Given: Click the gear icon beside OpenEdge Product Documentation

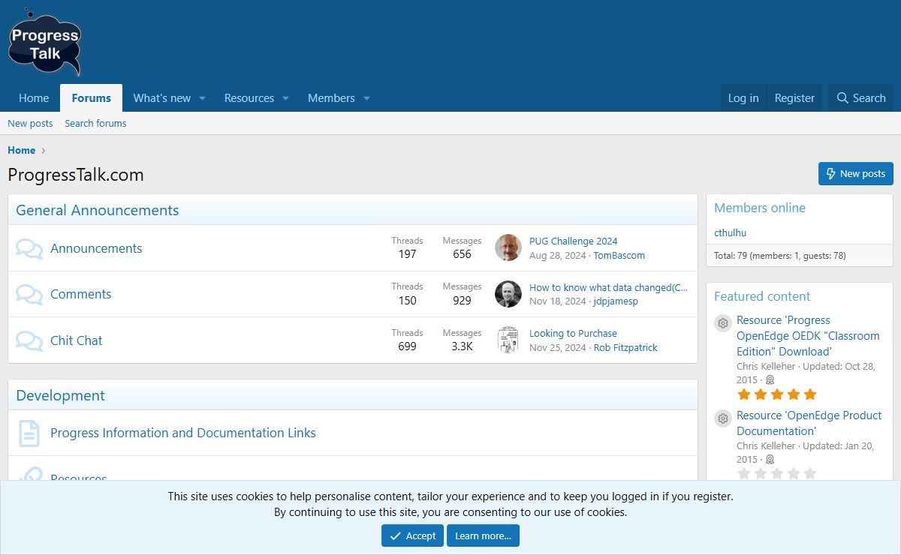Looking at the screenshot, I should 722,418.
